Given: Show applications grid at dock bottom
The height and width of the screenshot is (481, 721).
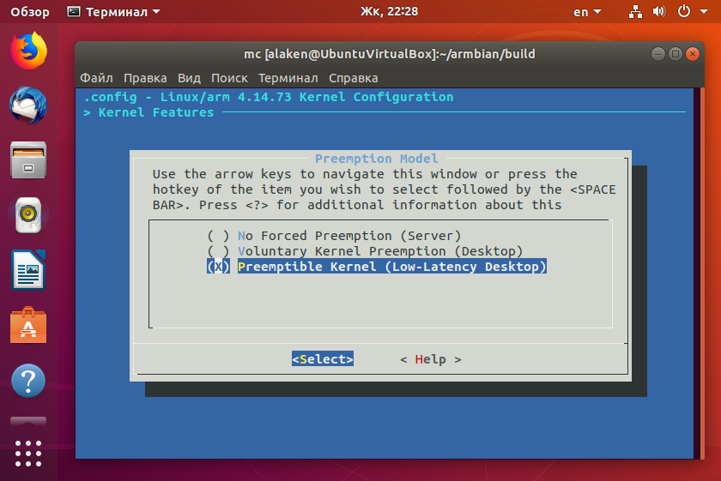Looking at the screenshot, I should pyautogui.click(x=28, y=454).
